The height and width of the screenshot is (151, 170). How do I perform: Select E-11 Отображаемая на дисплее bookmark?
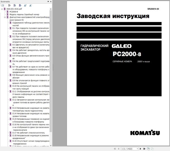31,94
